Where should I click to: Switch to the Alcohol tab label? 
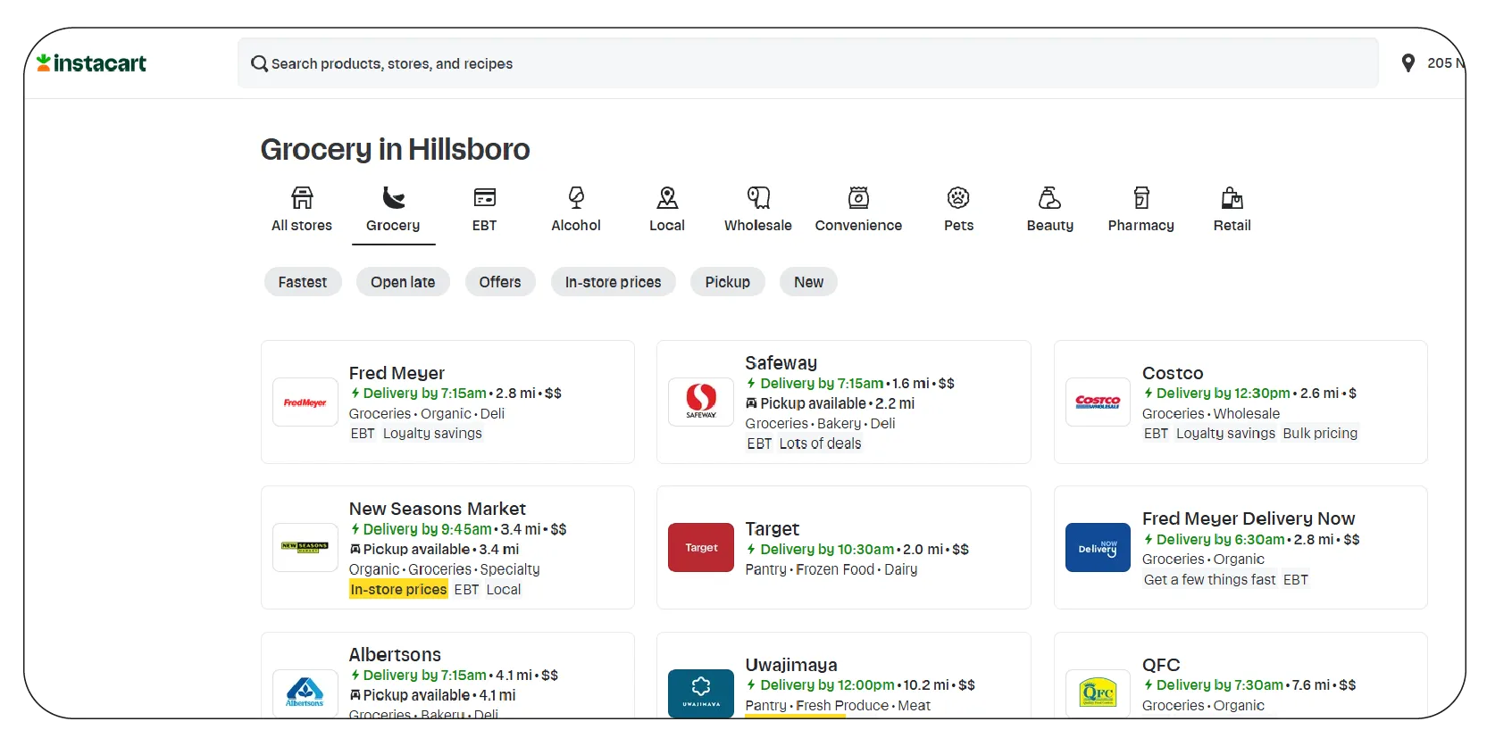[x=576, y=226]
